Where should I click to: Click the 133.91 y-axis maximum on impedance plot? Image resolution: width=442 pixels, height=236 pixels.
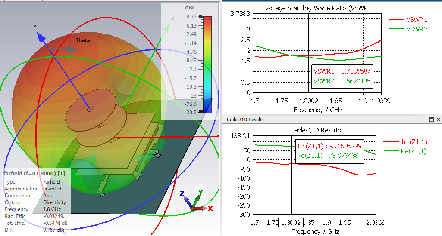pyautogui.click(x=241, y=136)
